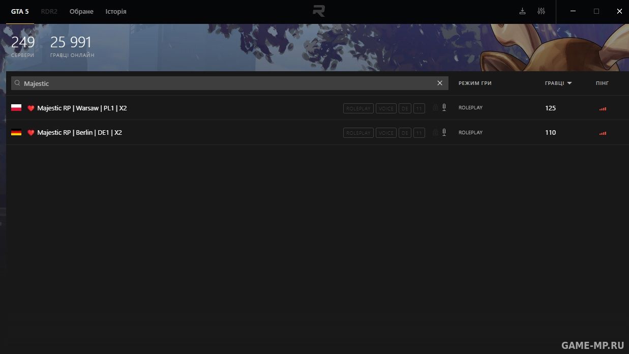The image size is (629, 354).
Task: Click the ping signal bars for Warsaw server
Action: pyautogui.click(x=603, y=108)
